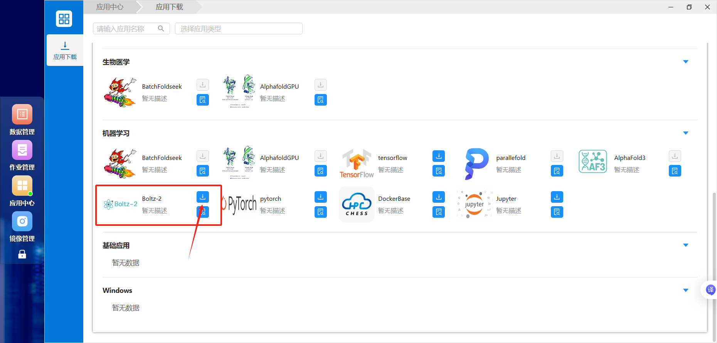Open the 选择应用类型 dropdown
Screen dimensions: 717x343
[239, 29]
